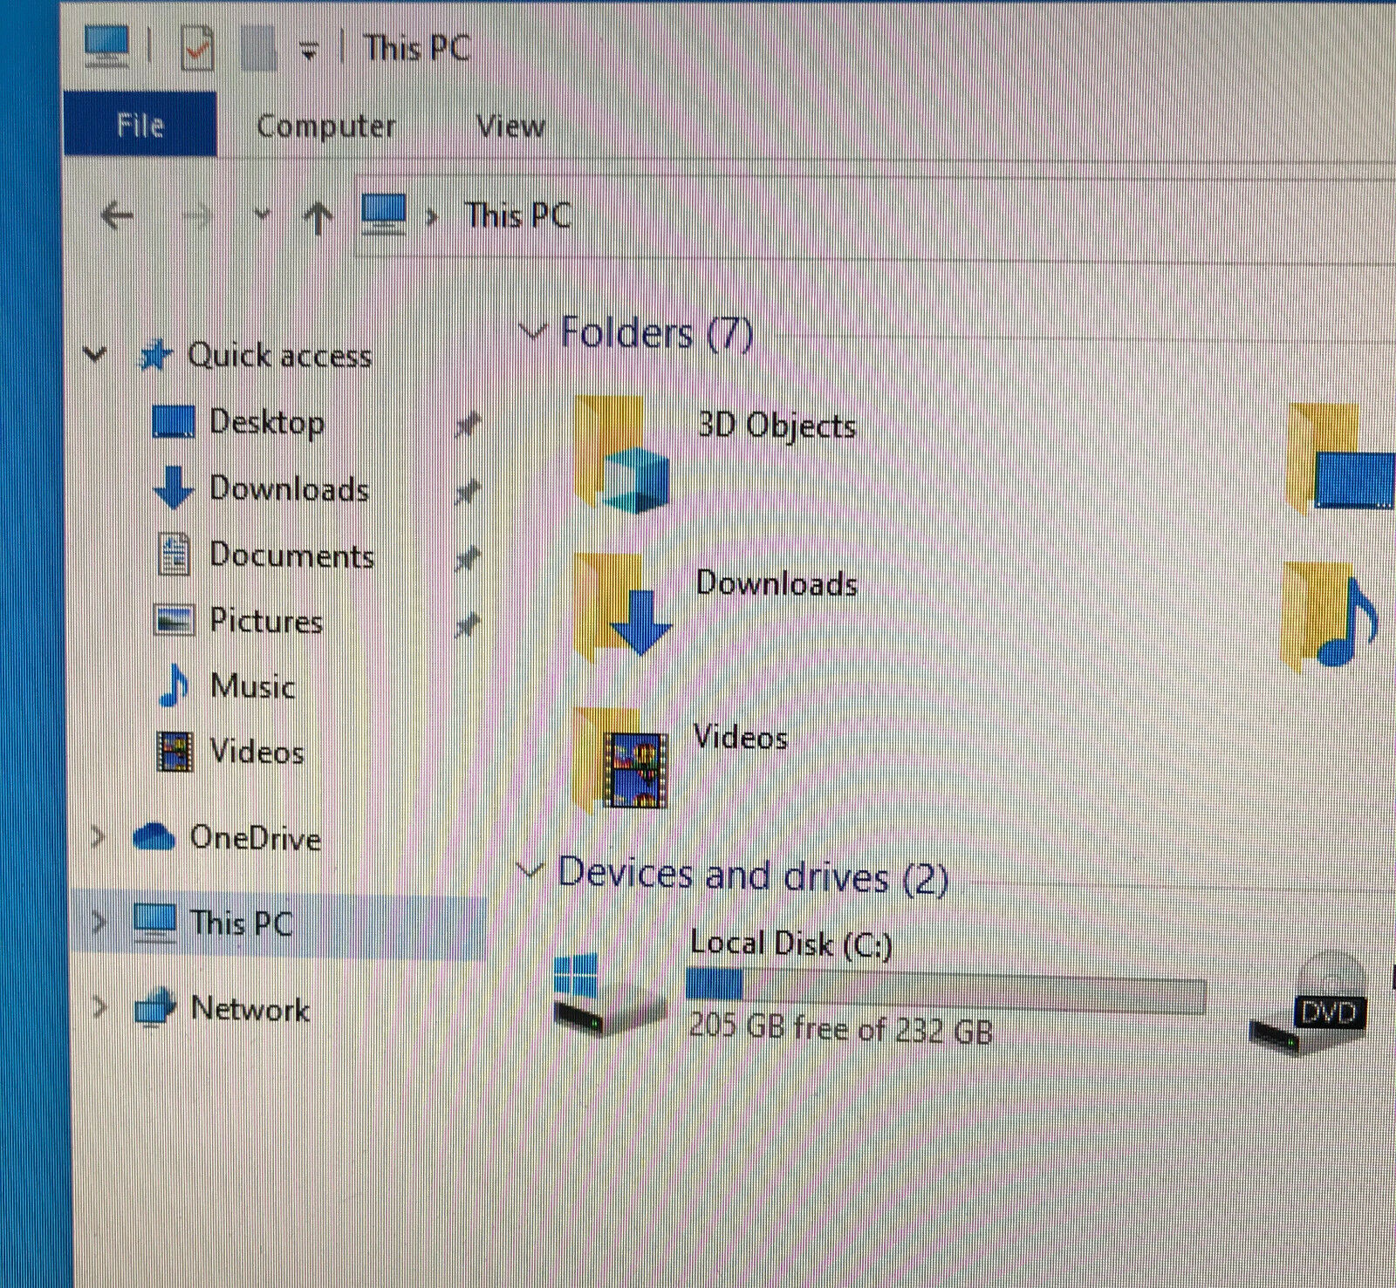Click the Videos folder label in main pane
Screen dimensions: 1396x1288
tap(740, 738)
